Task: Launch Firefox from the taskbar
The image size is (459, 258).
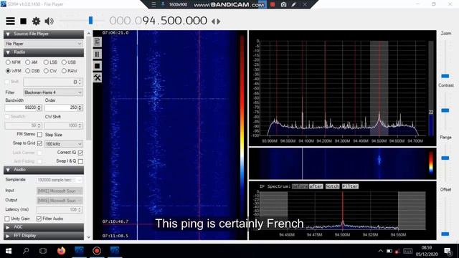Action: pos(61,251)
